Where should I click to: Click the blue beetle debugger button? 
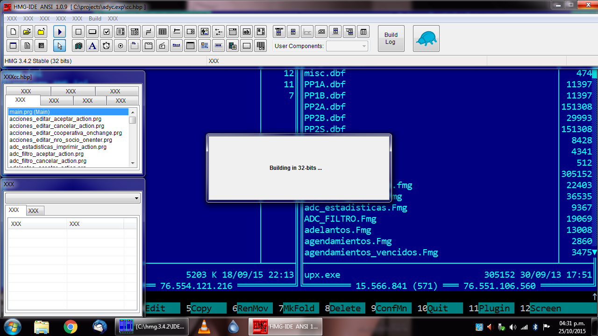426,38
